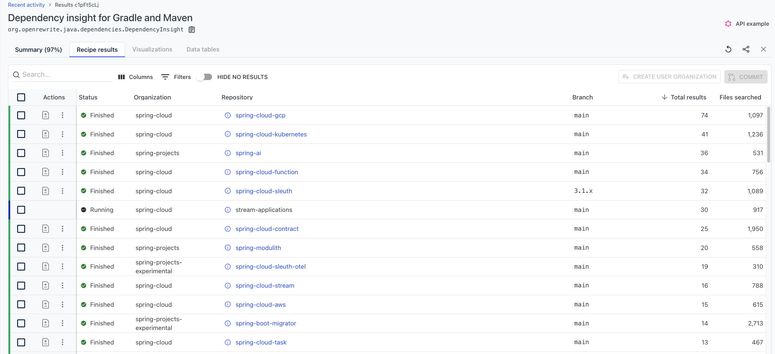View diff icon for spring-modulith row

[x=45, y=248]
